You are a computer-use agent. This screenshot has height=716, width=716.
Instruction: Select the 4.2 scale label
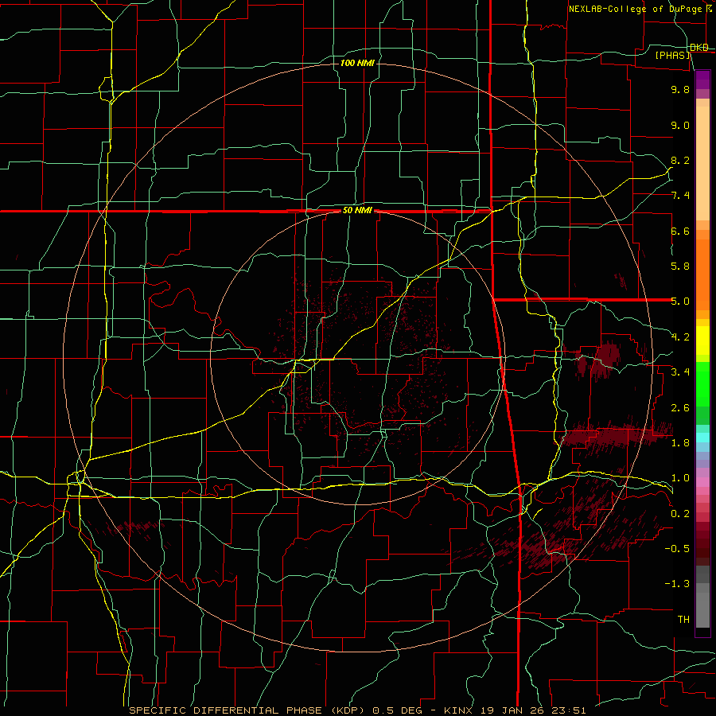pyautogui.click(x=680, y=337)
